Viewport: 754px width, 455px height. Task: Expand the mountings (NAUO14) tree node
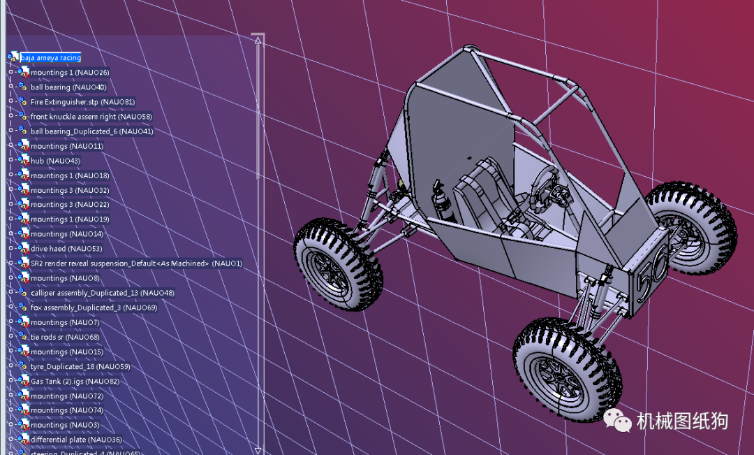pos(10,233)
